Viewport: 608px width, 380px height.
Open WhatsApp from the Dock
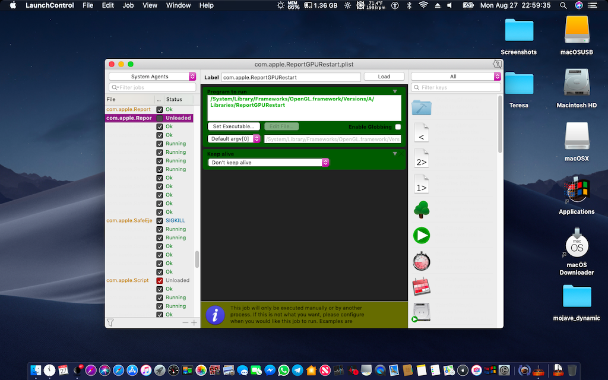pos(284,370)
